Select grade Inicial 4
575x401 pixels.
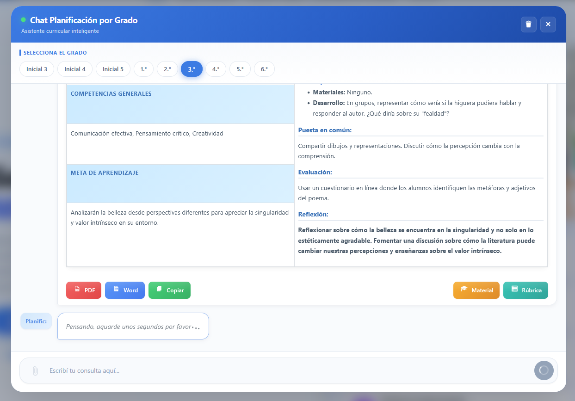coord(75,69)
